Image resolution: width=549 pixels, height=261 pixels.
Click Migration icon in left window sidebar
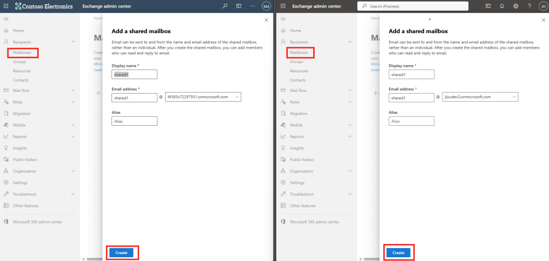[x=6, y=113]
